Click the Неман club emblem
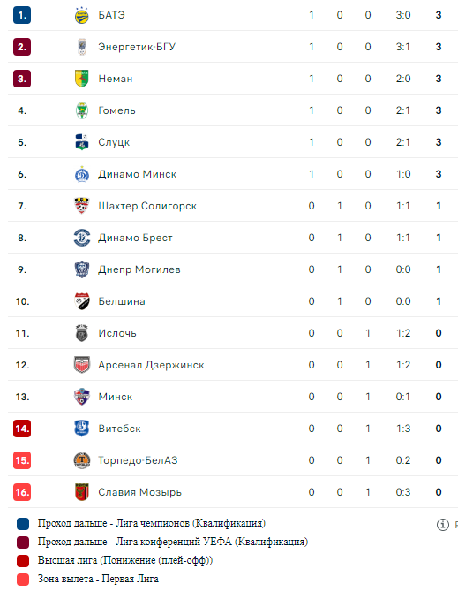 82,79
